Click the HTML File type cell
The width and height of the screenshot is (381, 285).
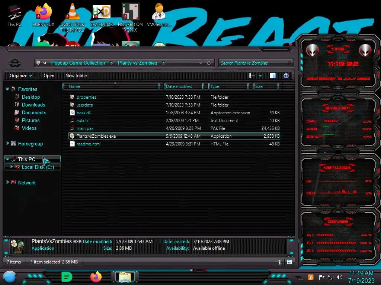pos(220,144)
